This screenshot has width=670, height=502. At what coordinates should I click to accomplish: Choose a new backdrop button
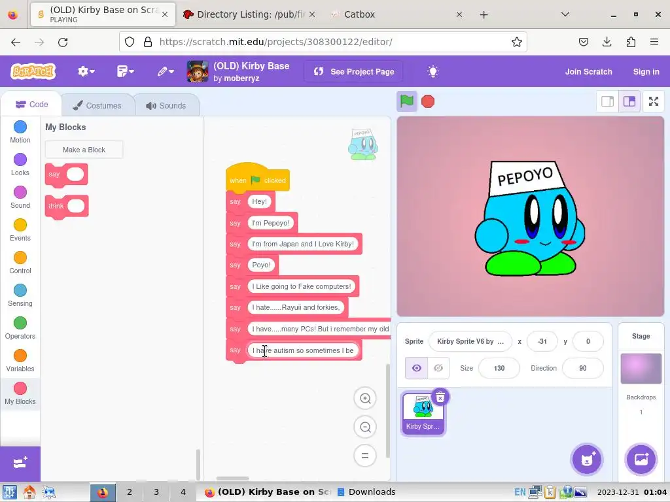coord(641,460)
